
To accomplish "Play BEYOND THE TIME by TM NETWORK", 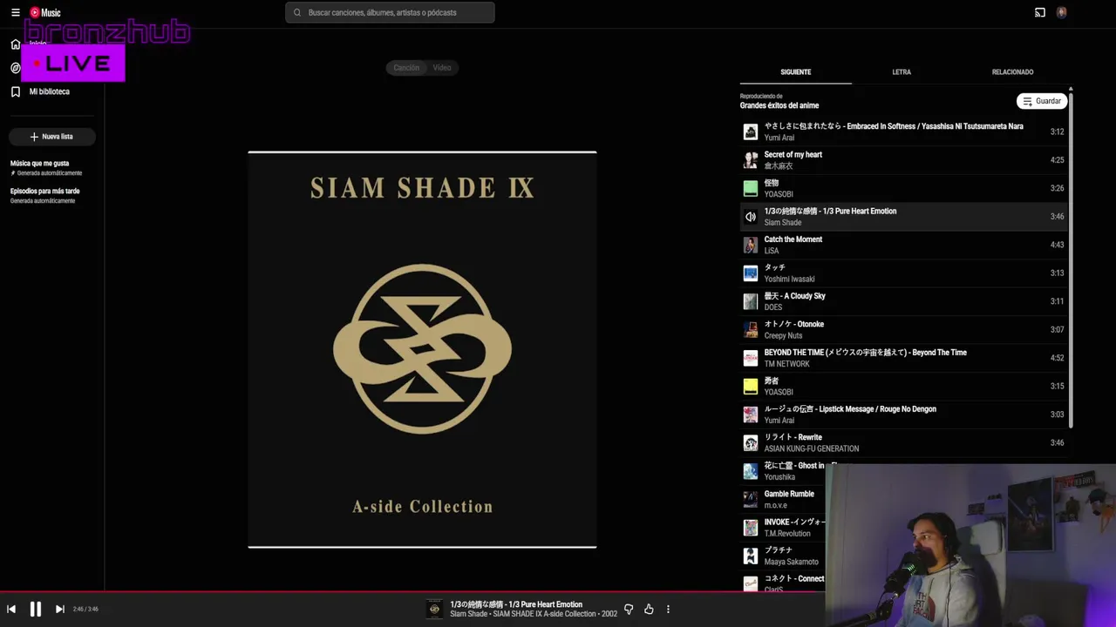I will 903,358.
